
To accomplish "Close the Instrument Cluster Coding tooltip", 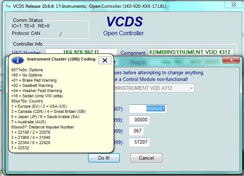I will 105,60.
